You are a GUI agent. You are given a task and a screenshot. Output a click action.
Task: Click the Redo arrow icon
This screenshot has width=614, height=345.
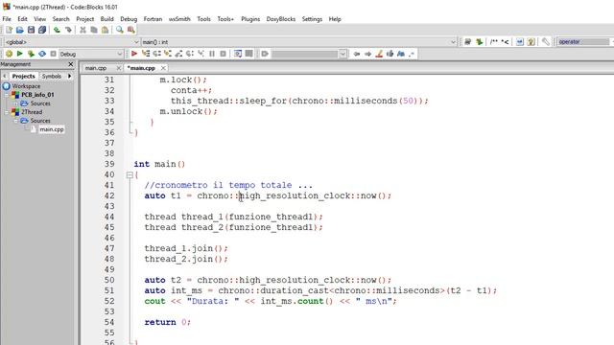68,30
